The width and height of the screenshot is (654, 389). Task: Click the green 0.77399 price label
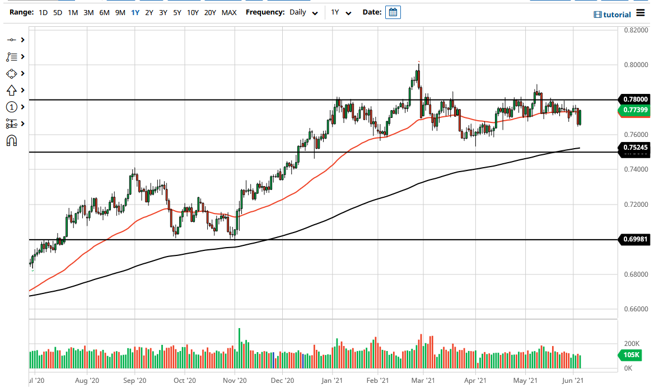635,110
